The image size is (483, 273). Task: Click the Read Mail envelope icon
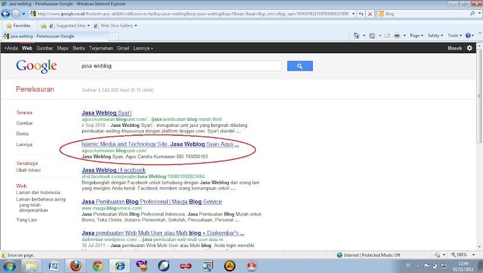[x=387, y=36]
